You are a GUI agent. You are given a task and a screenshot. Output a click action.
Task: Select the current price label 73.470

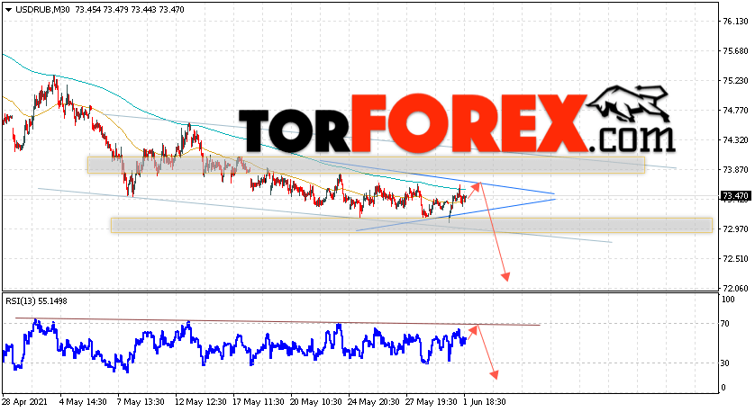click(x=735, y=196)
